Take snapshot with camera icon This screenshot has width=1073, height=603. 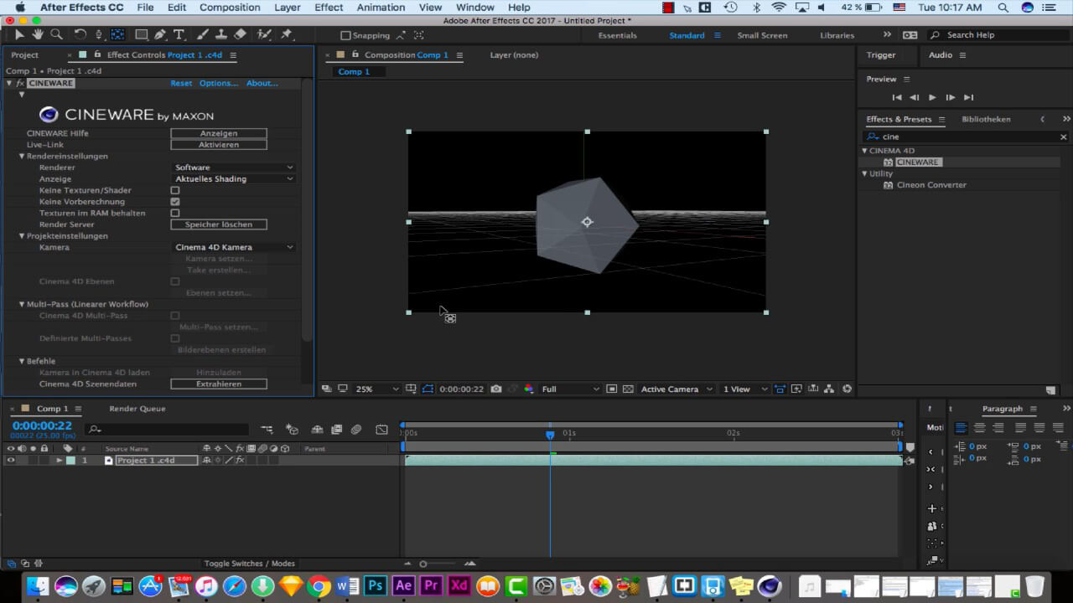496,389
